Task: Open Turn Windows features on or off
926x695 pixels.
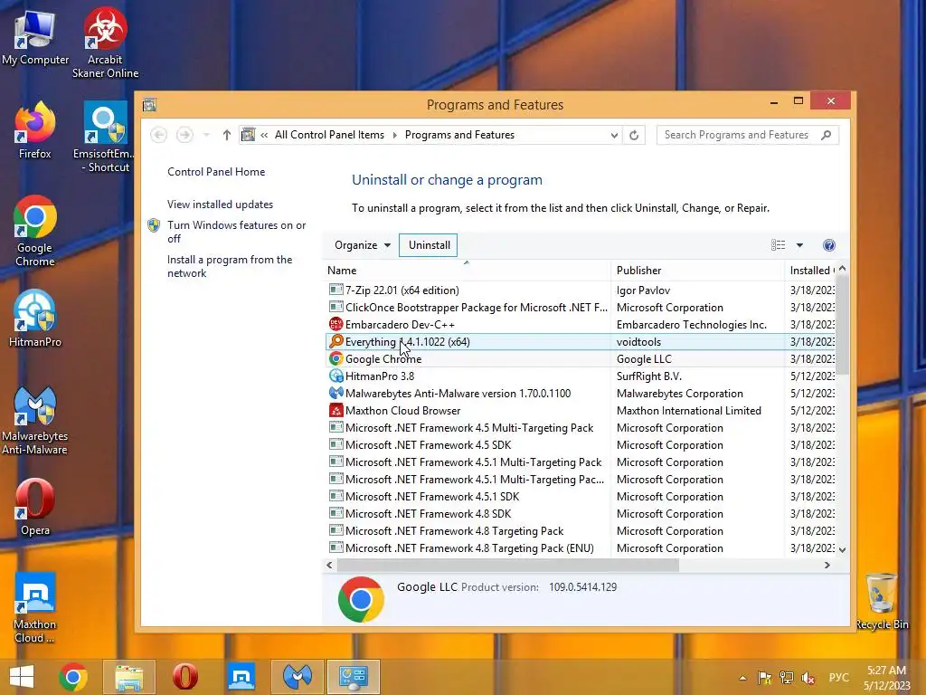Action: pos(236,232)
